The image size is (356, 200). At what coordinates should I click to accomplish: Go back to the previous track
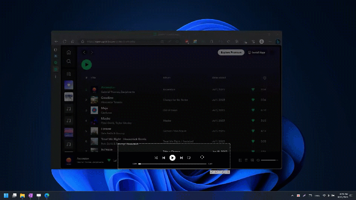click(x=164, y=158)
